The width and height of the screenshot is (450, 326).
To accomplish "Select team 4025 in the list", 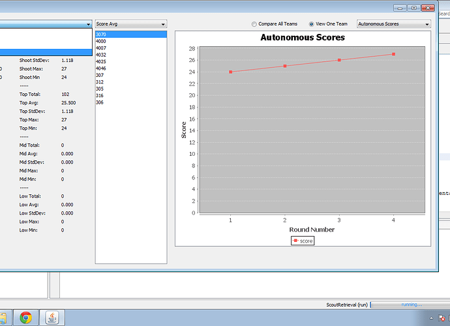I will pyautogui.click(x=131, y=61).
